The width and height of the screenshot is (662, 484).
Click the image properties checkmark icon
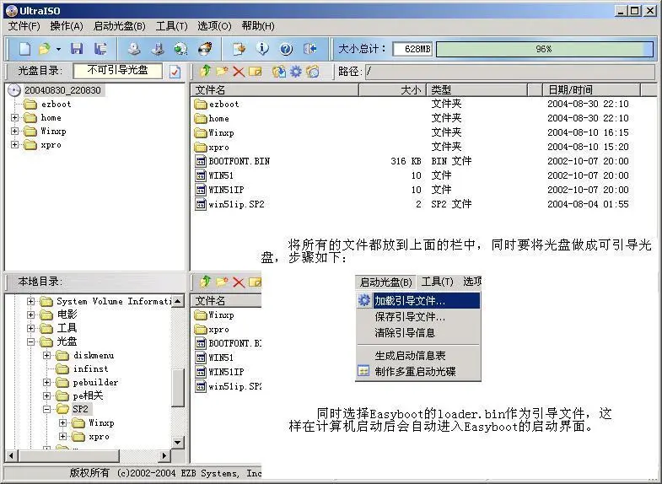click(x=175, y=72)
